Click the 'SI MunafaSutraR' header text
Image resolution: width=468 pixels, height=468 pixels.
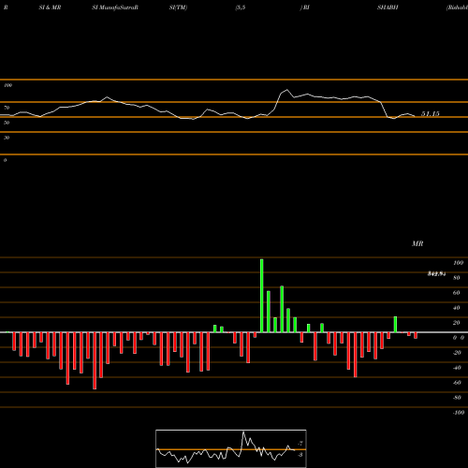click(x=115, y=7)
